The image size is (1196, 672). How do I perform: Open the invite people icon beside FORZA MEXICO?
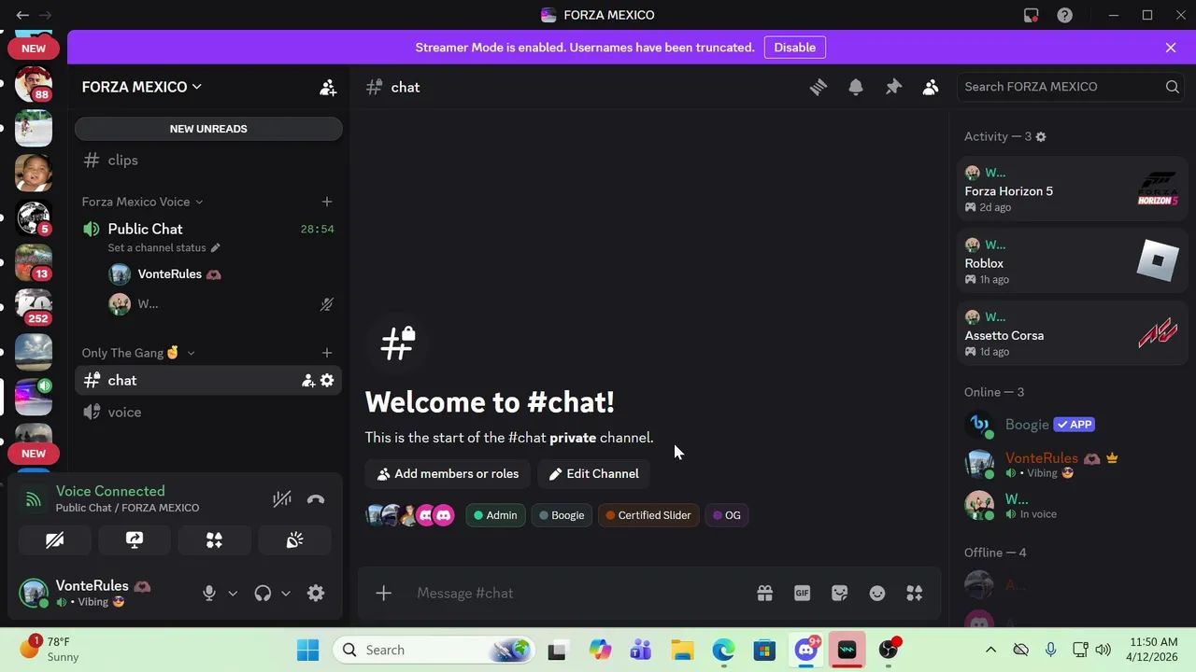click(328, 87)
